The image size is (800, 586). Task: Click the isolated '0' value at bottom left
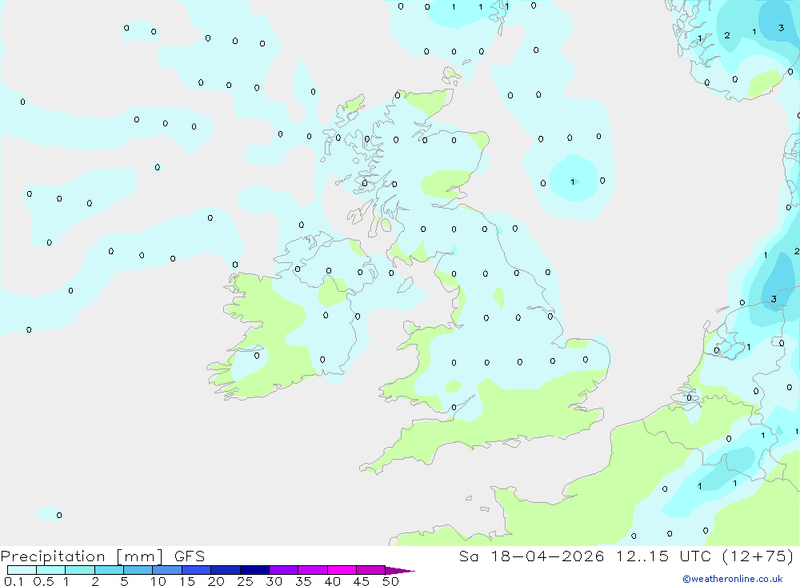(x=59, y=515)
